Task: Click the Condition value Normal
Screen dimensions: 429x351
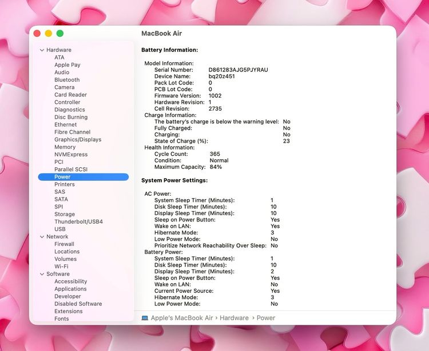Action: coord(219,160)
